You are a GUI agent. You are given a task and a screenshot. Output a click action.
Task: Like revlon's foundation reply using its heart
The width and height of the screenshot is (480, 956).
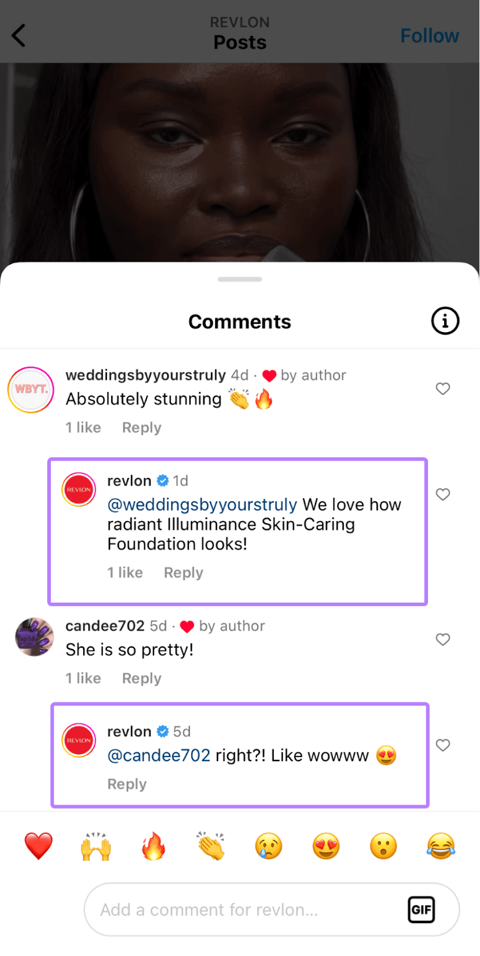tap(443, 494)
